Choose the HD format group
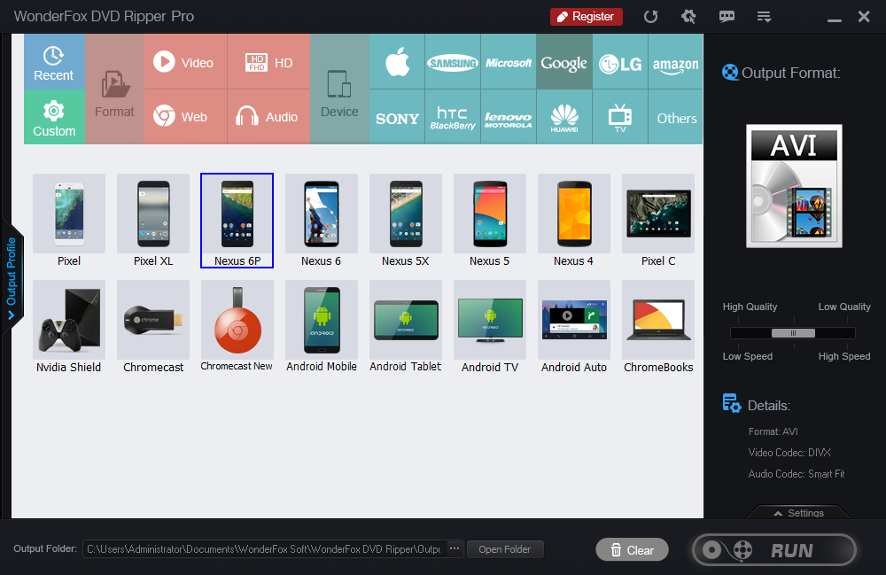The image size is (886, 575). 269,61
